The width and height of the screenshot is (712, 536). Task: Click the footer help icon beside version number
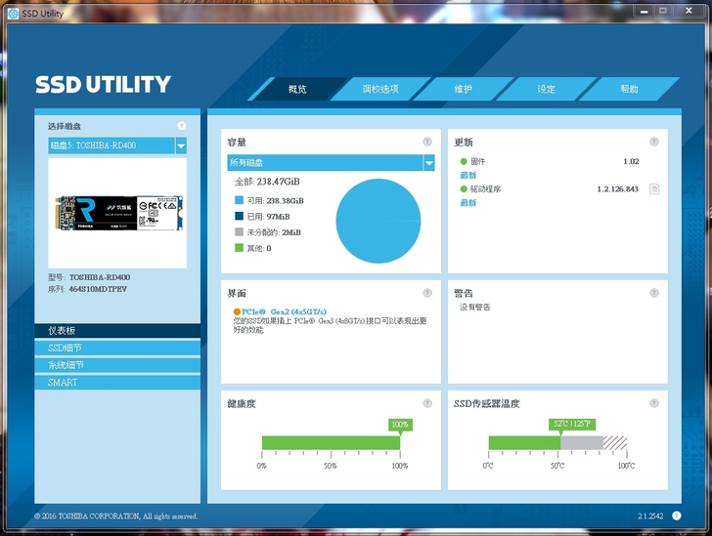tap(676, 515)
